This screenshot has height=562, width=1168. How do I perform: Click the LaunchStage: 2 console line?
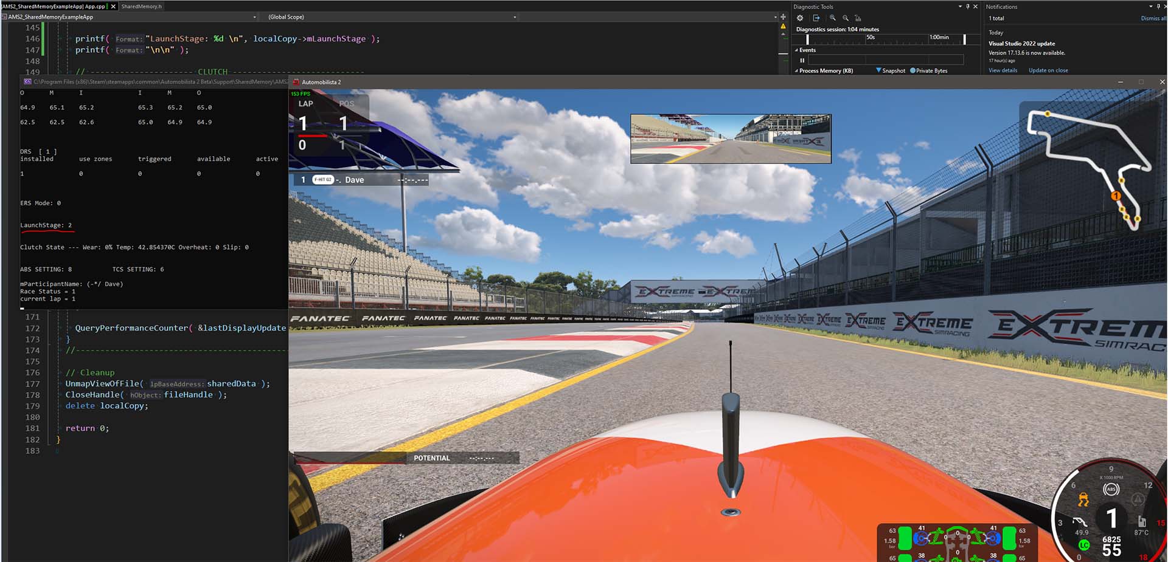(46, 225)
